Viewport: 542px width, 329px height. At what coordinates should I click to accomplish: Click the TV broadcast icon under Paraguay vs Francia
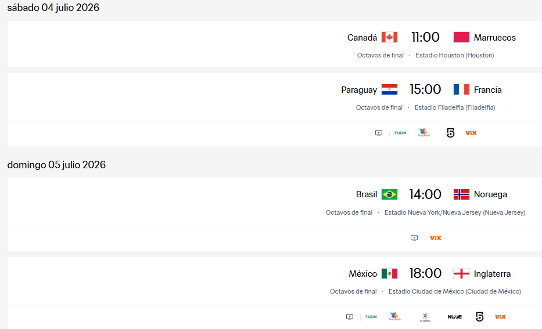379,133
